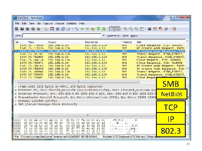The image size is (202, 151).
Task: Zoom in the packet text
Action: (x=125, y=29)
